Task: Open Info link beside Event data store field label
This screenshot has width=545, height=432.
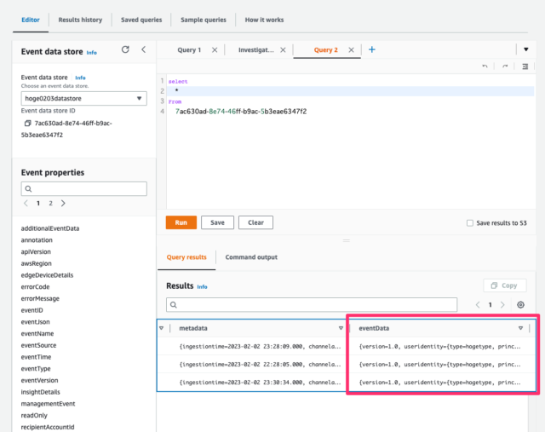Action: [x=80, y=78]
